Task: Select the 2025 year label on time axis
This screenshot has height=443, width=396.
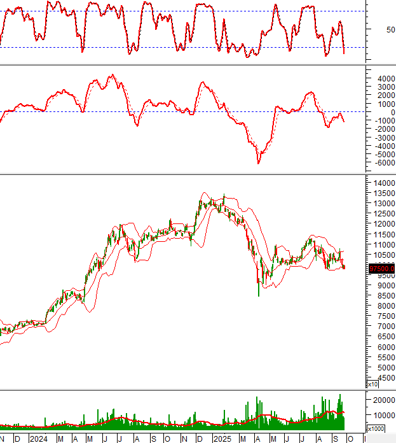Action: click(x=222, y=439)
